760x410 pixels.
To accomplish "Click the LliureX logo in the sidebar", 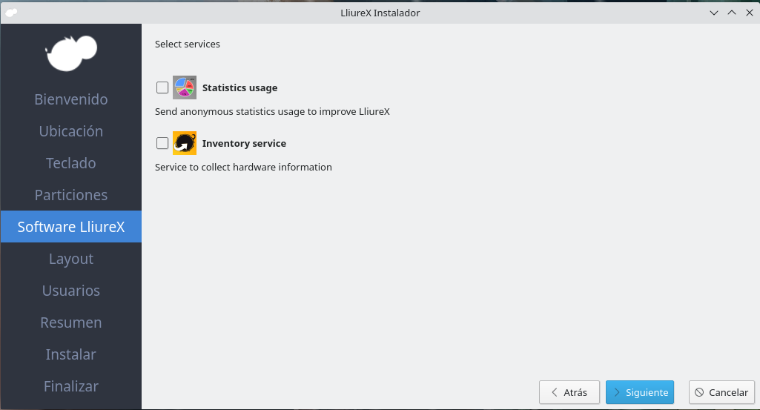I will pyautogui.click(x=71, y=53).
